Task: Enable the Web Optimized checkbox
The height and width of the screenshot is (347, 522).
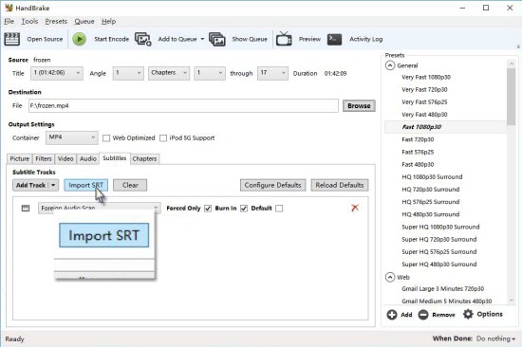Action: 106,138
